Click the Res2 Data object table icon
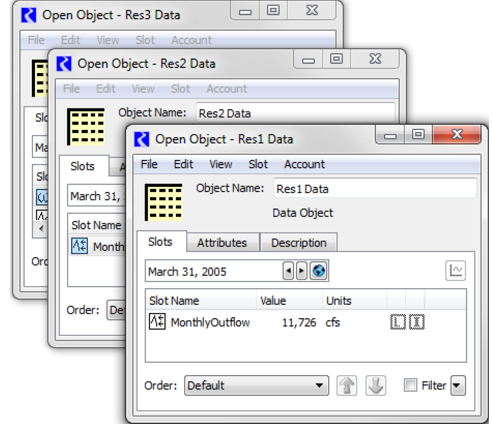 coord(85,127)
